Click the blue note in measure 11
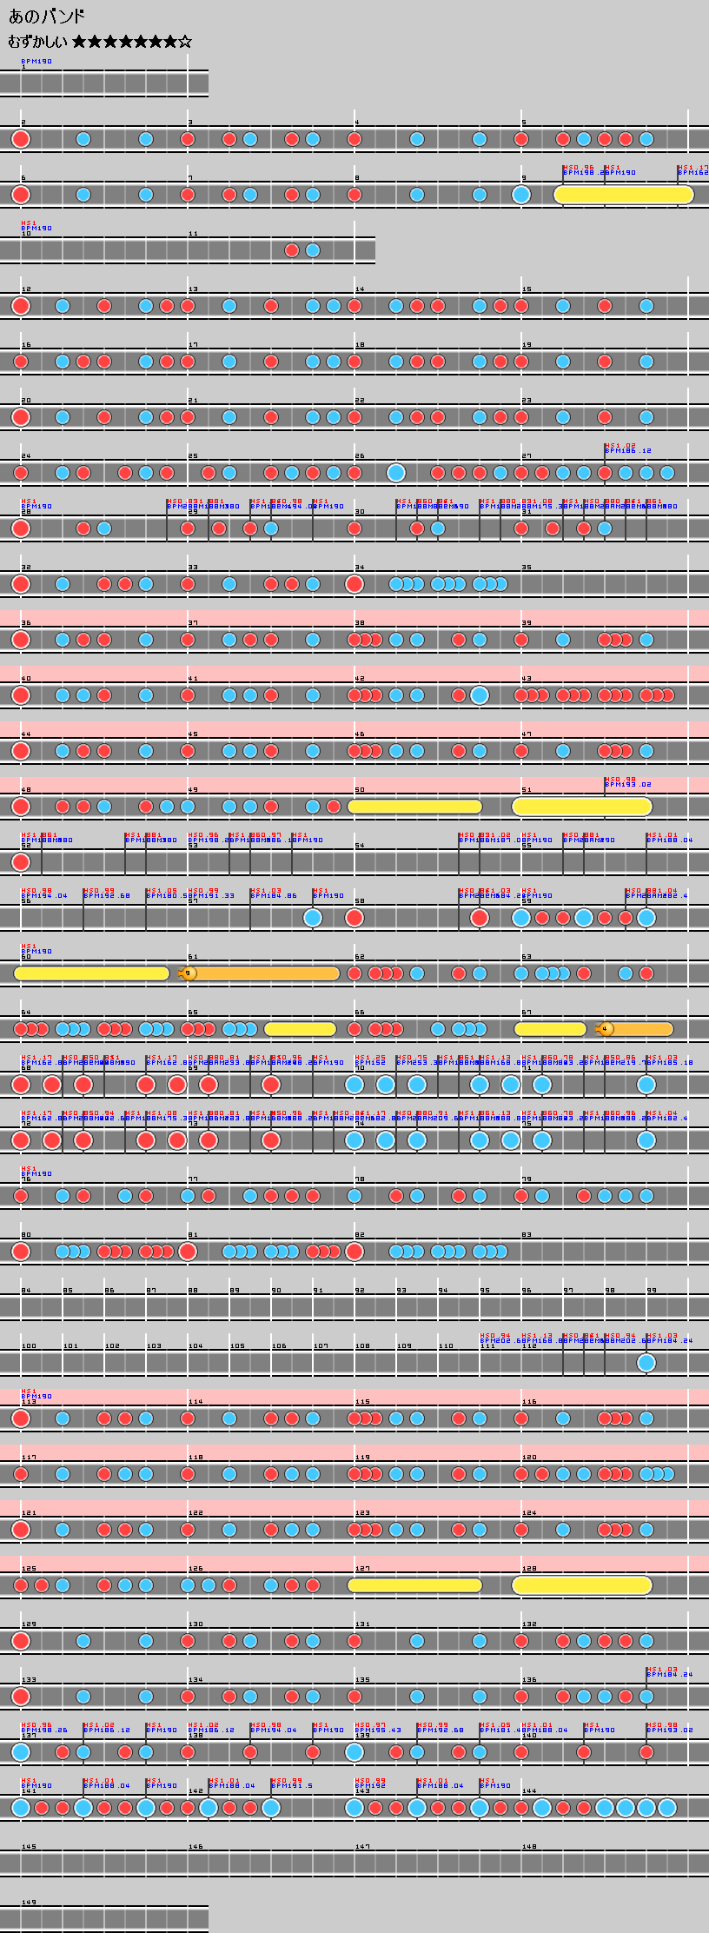 coord(313,250)
